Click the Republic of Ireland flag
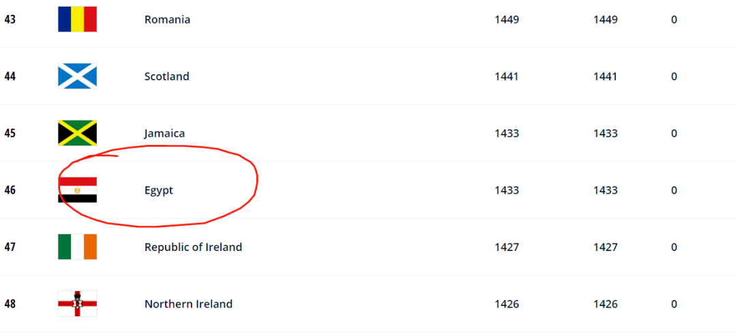 tap(78, 246)
